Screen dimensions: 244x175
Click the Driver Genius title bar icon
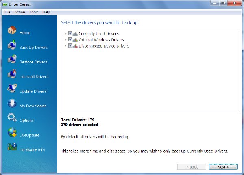pyautogui.click(x=5, y=4)
